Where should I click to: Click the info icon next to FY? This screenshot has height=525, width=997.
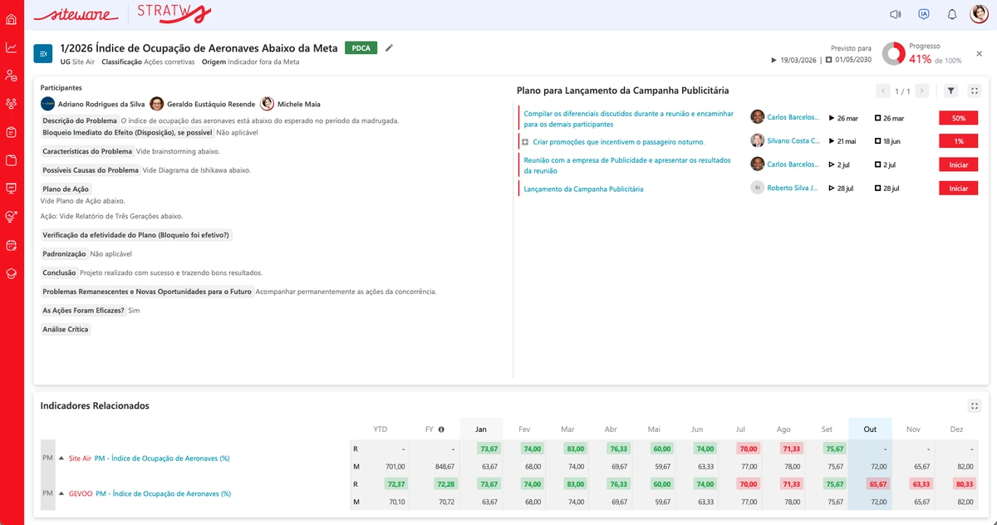pos(441,429)
